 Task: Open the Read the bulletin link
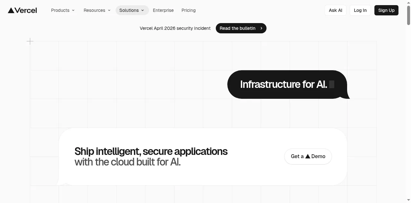[241, 28]
